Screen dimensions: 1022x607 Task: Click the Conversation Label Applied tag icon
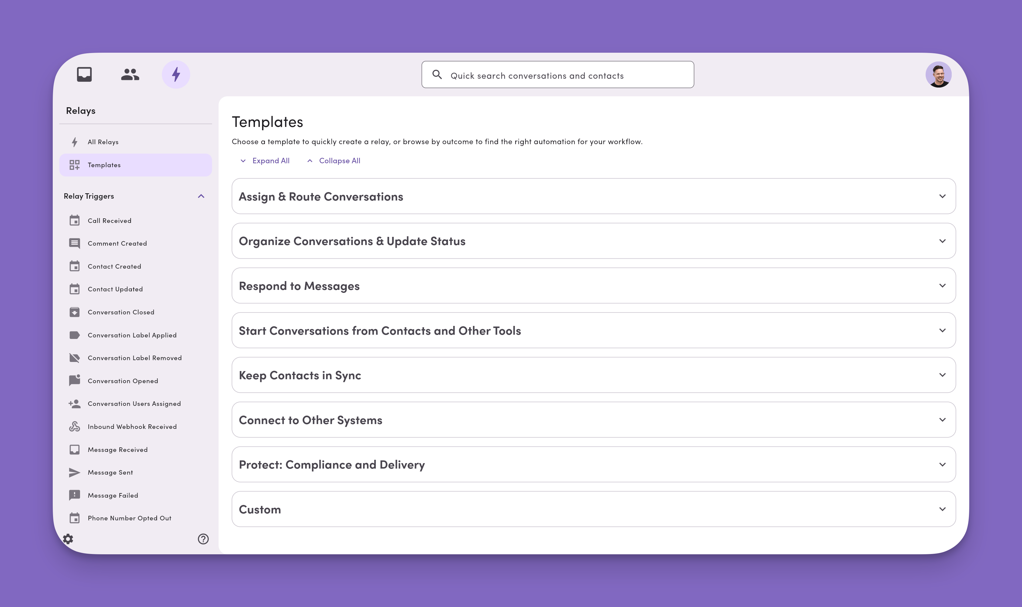point(75,335)
